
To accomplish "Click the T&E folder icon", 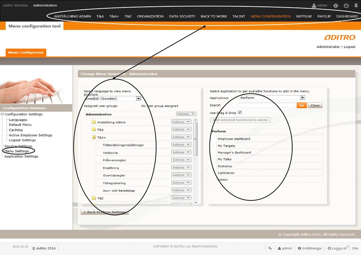I will click(x=94, y=198).
